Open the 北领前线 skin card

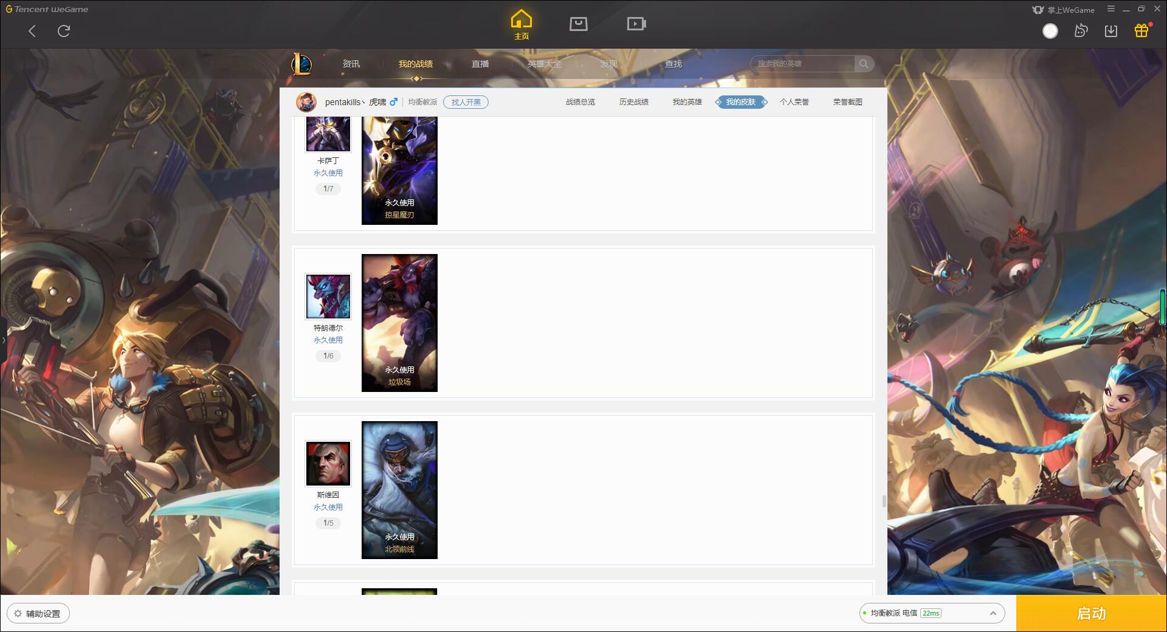399,490
